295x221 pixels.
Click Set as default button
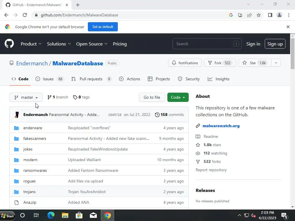103,27
